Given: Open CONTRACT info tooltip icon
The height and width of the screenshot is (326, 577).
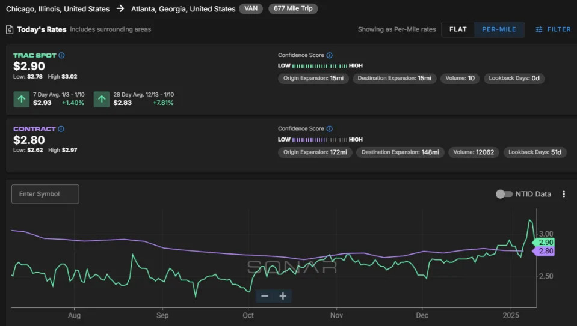Looking at the screenshot, I should (x=61, y=129).
